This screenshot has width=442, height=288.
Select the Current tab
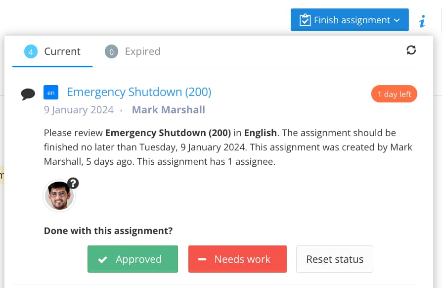tap(62, 51)
